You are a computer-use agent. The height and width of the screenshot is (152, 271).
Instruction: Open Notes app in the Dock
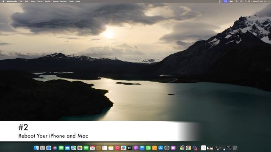click(x=111, y=148)
